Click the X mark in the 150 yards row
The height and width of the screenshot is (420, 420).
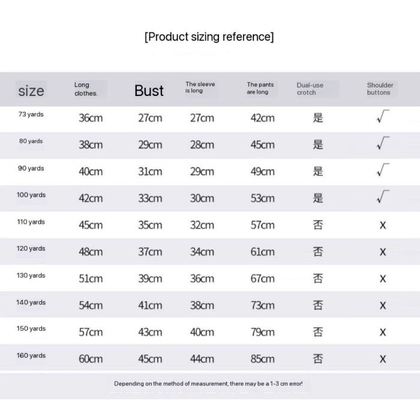point(383,332)
